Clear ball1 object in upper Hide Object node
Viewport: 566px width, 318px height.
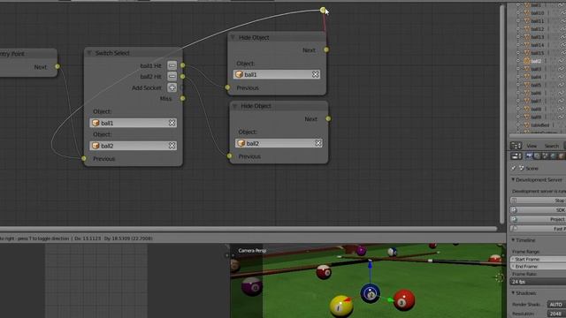[315, 74]
